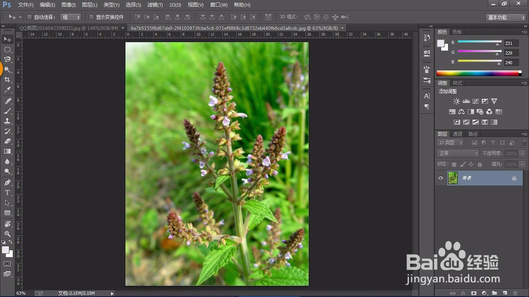Select the Lasso tool
The height and width of the screenshot is (297, 529).
pyautogui.click(x=7, y=60)
